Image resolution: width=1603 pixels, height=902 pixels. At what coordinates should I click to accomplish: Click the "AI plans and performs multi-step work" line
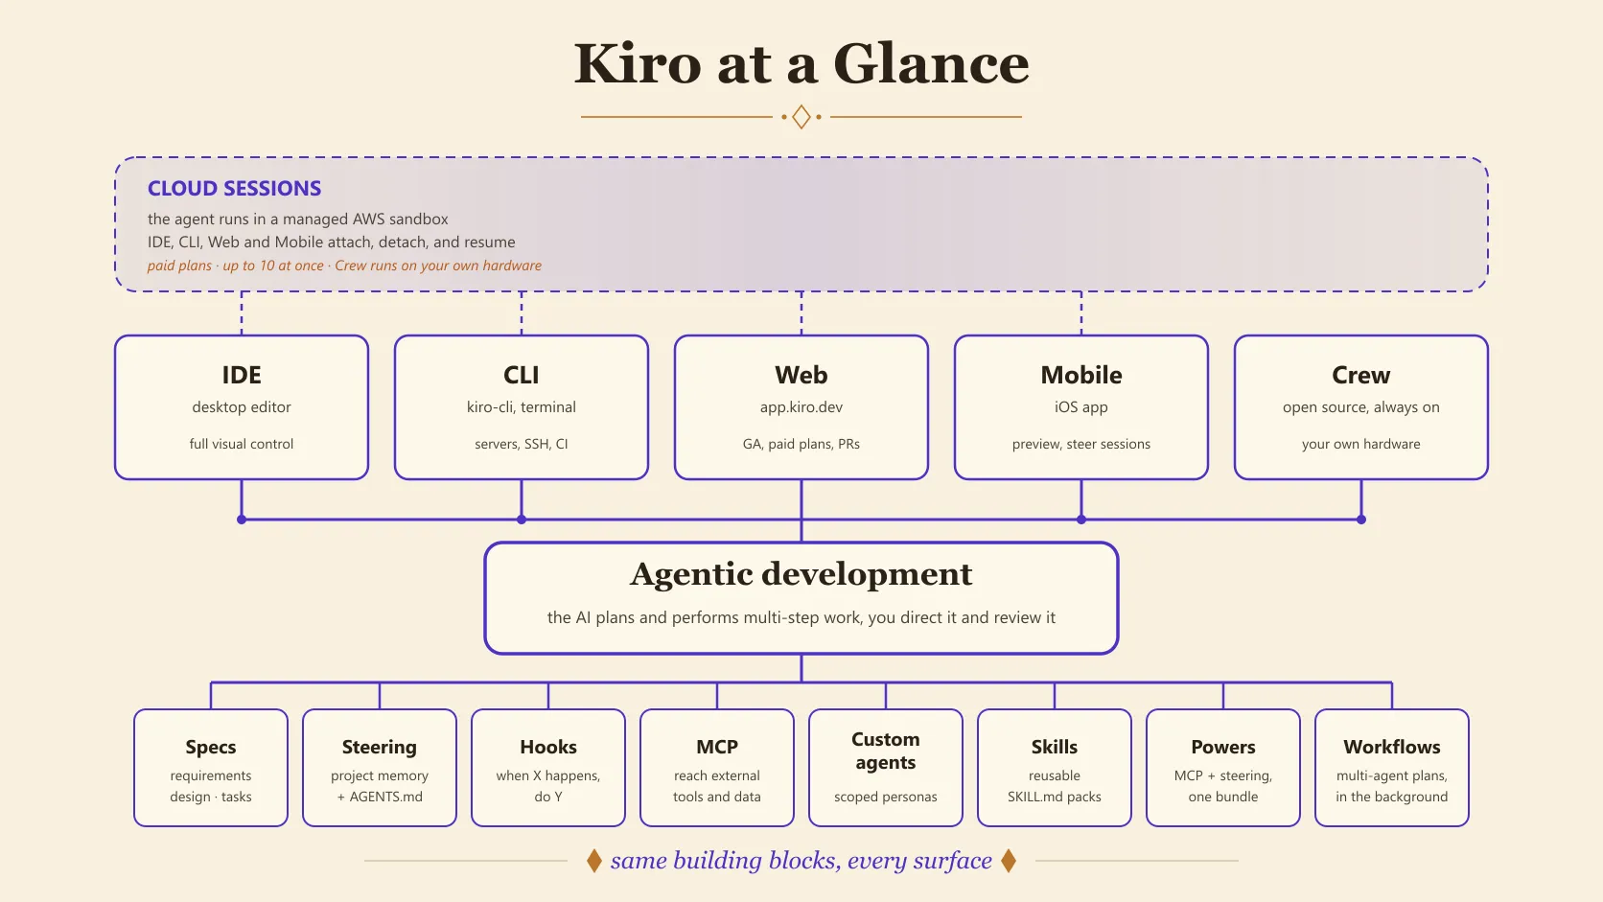[801, 617]
